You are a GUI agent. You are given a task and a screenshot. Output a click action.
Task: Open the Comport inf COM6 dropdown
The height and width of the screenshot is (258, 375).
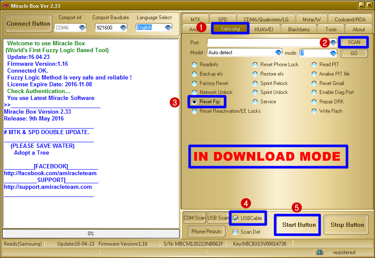pos(82,28)
